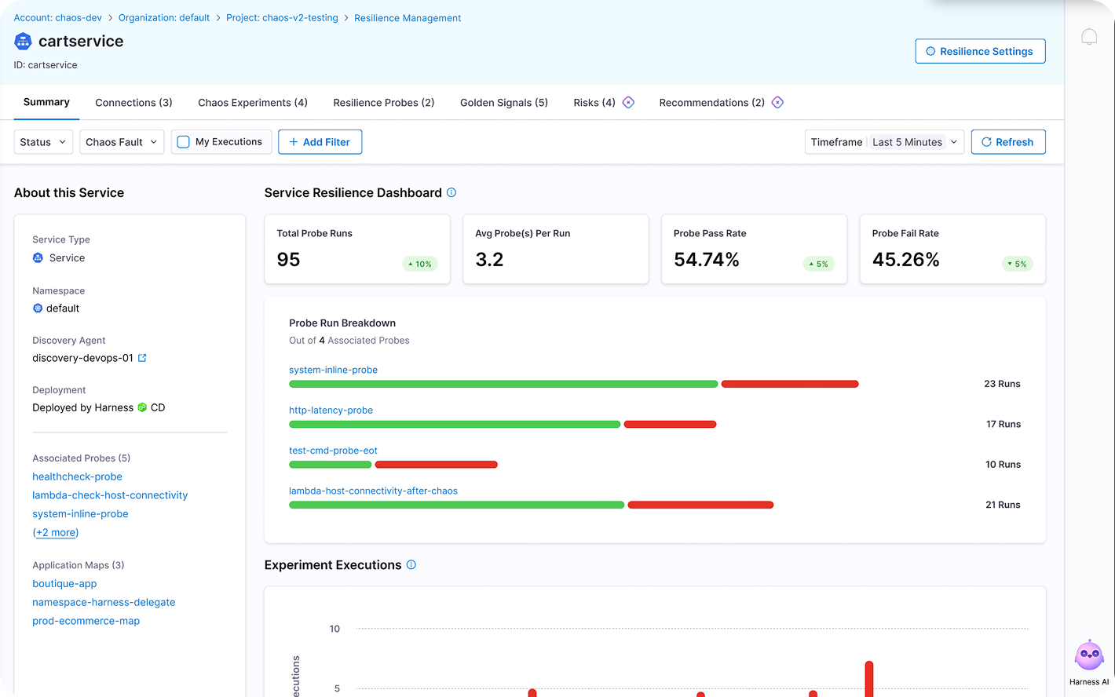Click the 'discovery-devops-01' agent name
The height and width of the screenshot is (697, 1115).
[x=82, y=358]
